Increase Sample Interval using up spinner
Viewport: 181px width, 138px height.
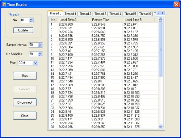tap(40, 44)
